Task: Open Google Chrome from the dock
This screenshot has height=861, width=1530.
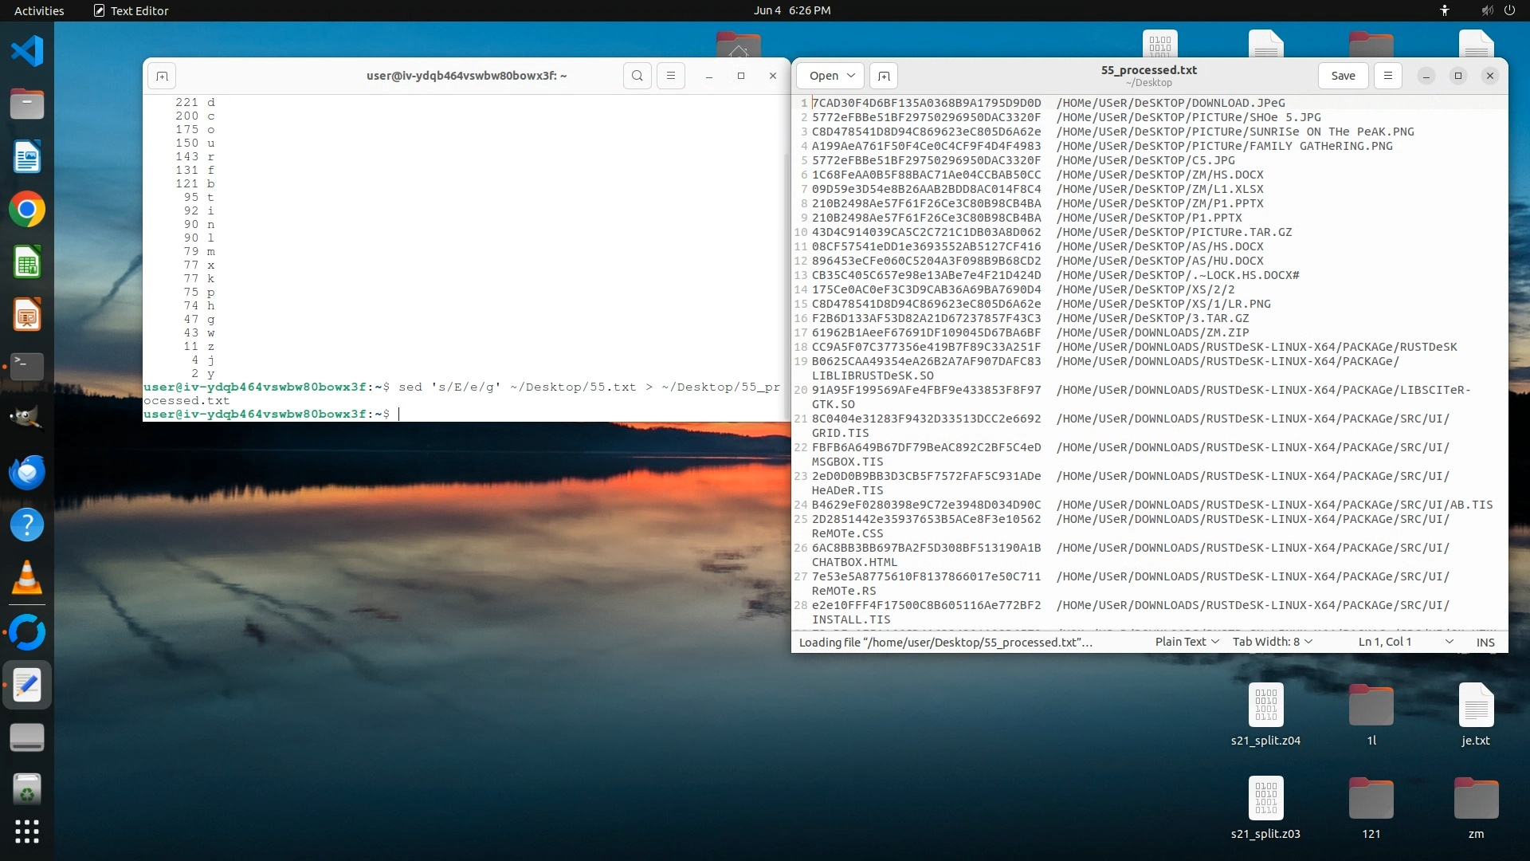Action: pyautogui.click(x=27, y=210)
